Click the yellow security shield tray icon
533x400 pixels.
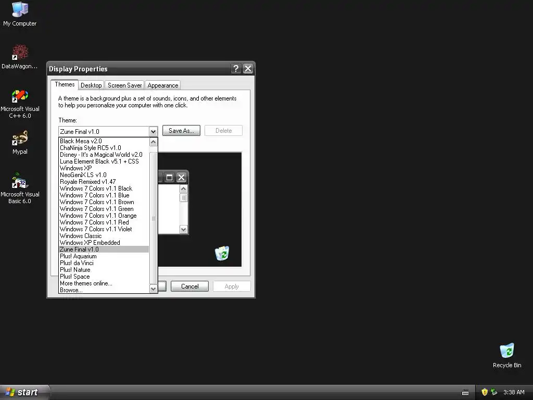coord(485,392)
